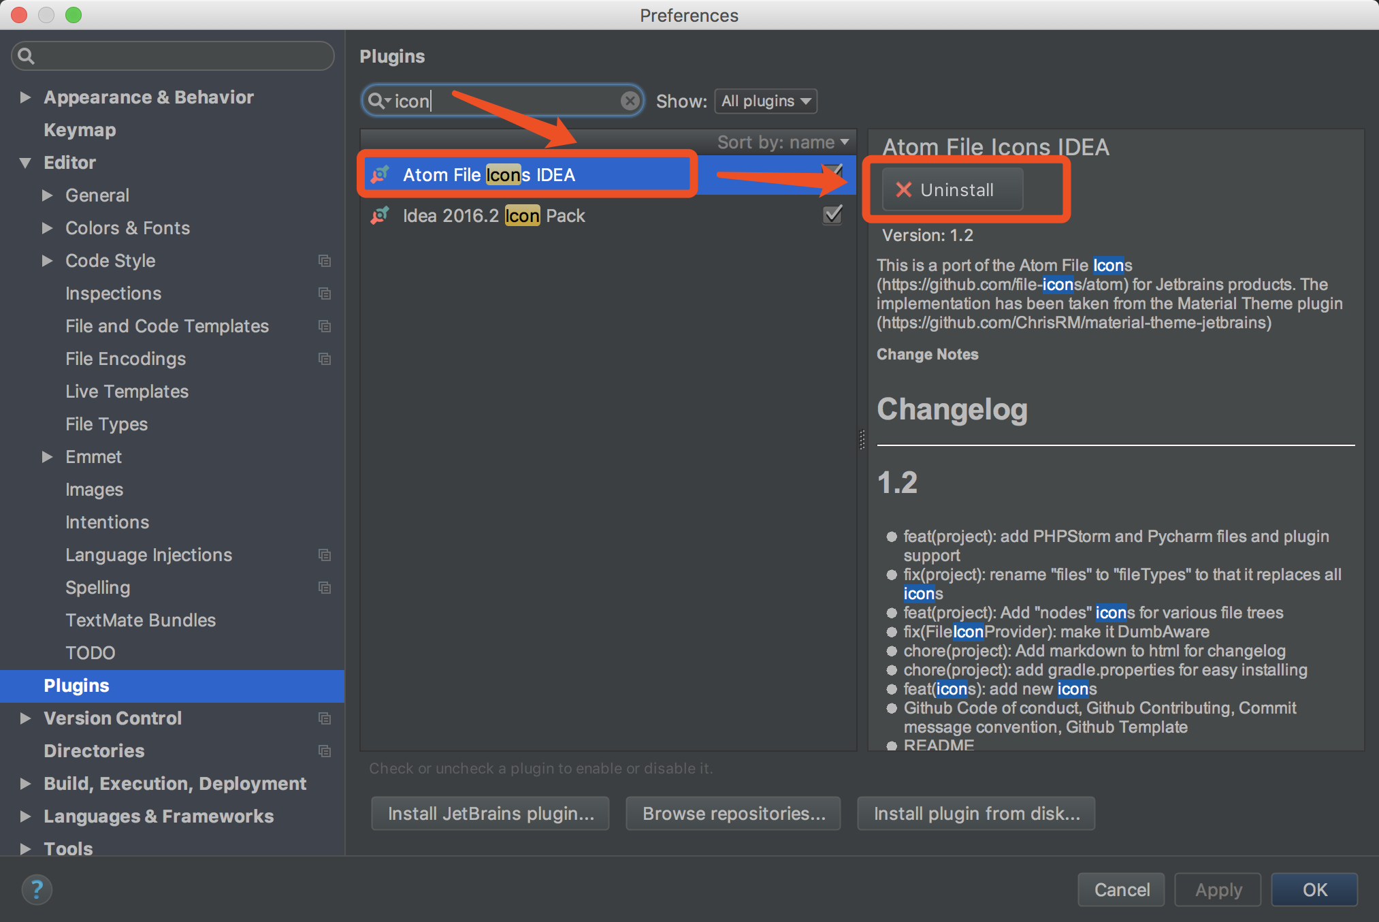Open the Sort by name dropdown

tap(783, 142)
